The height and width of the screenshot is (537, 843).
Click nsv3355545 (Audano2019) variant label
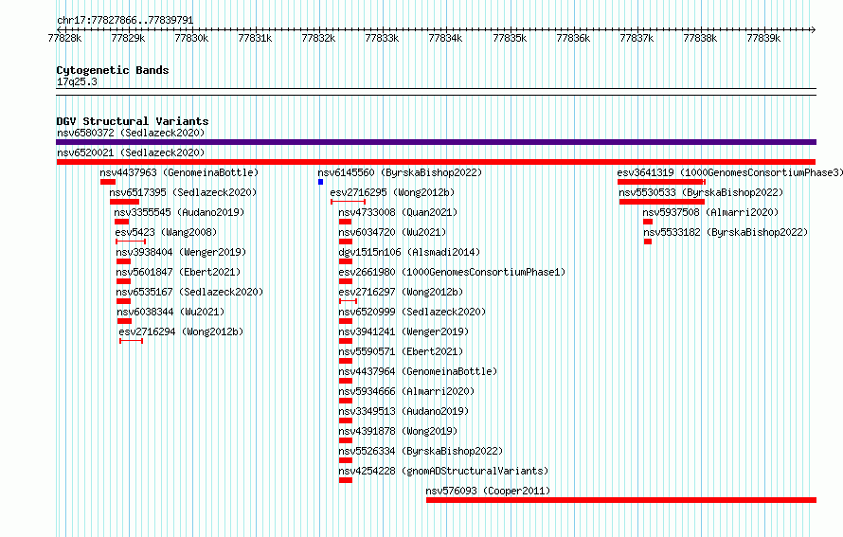point(179,212)
